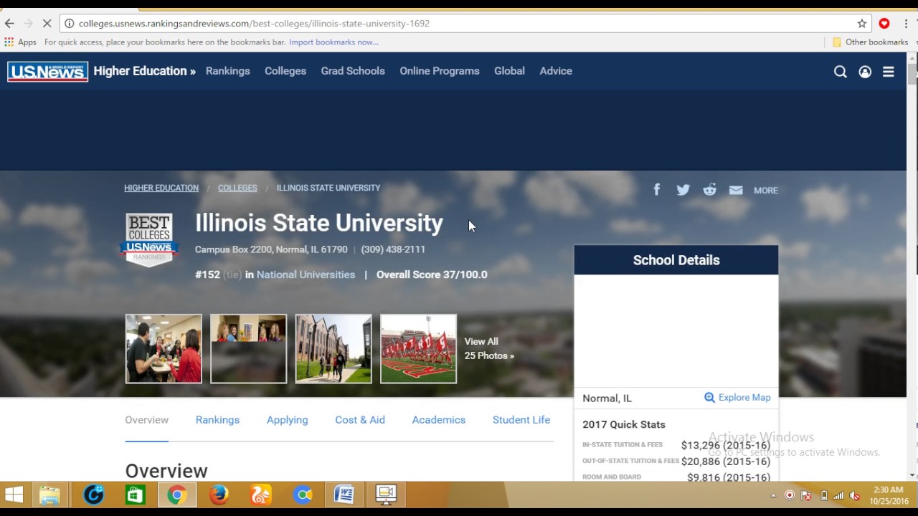Stop loading the page
This screenshot has width=918, height=516.
coord(47,23)
